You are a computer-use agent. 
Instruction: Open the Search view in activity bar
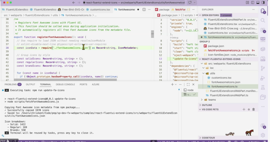(x=263, y=20)
